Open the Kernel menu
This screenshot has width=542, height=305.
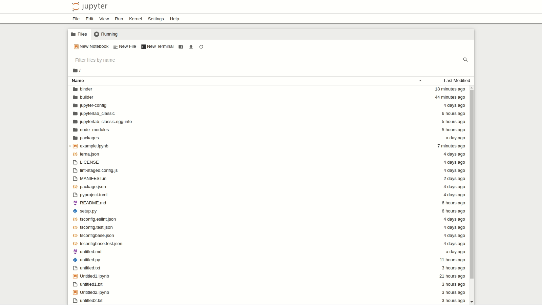135,19
